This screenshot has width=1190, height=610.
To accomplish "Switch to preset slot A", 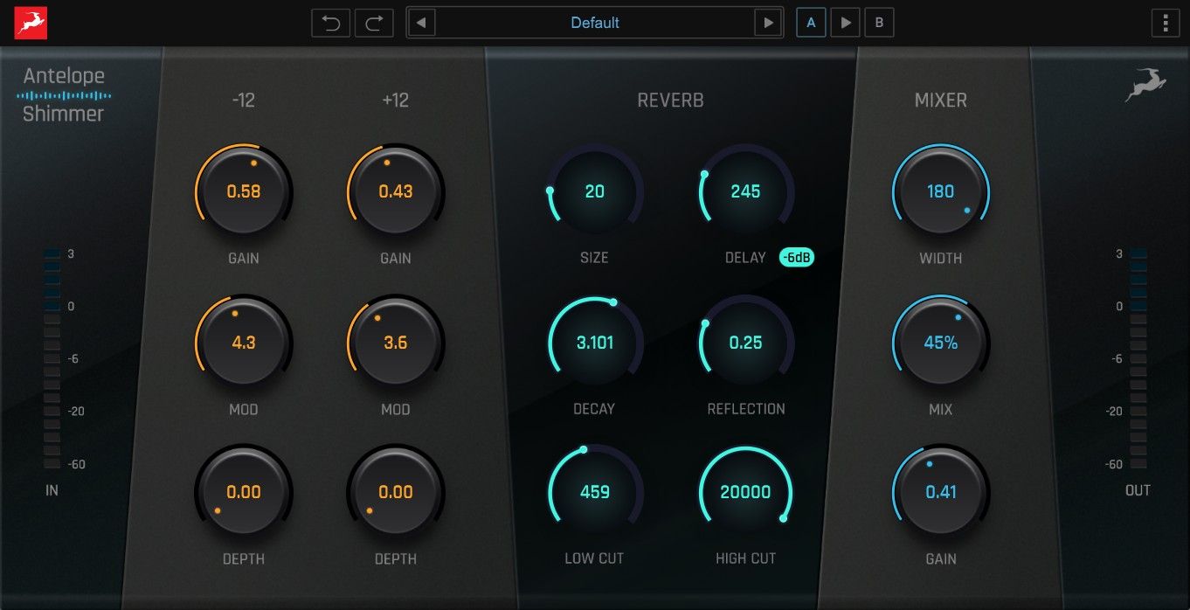I will [x=810, y=23].
